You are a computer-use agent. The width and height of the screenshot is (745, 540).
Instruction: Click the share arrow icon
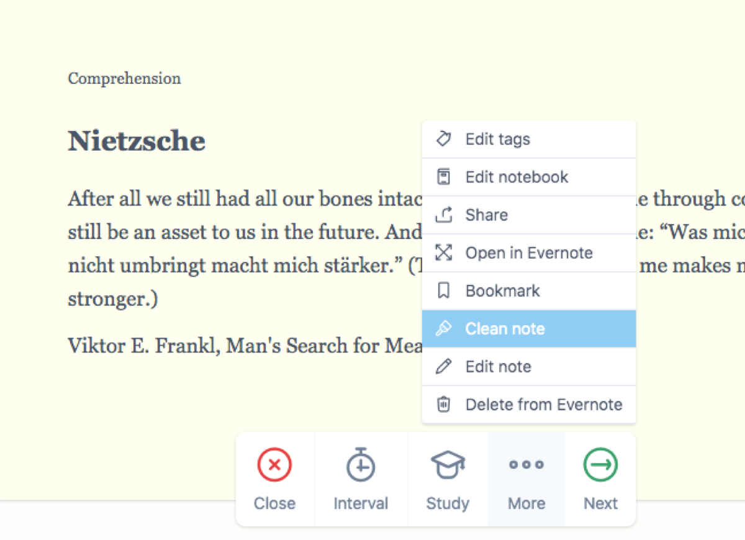pos(443,215)
